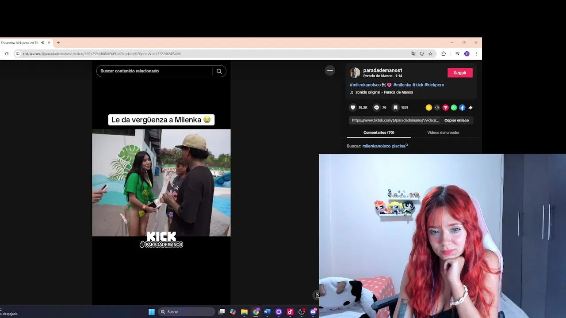
Task: Open paradademanos1 profile name
Action: 382,70
